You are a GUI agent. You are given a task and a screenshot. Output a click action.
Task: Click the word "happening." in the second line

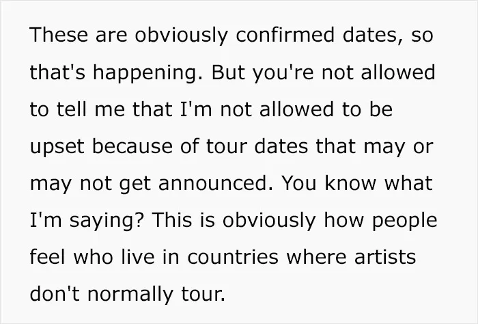click(147, 73)
